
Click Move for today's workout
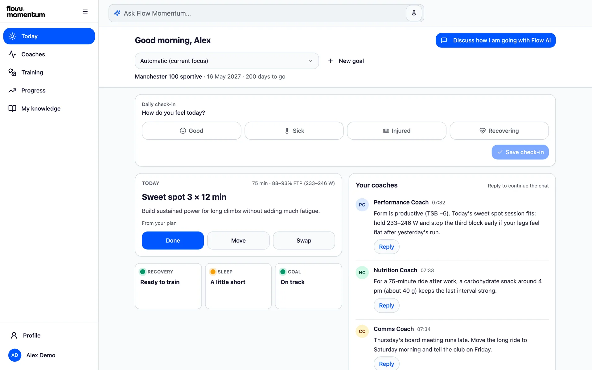pyautogui.click(x=238, y=240)
